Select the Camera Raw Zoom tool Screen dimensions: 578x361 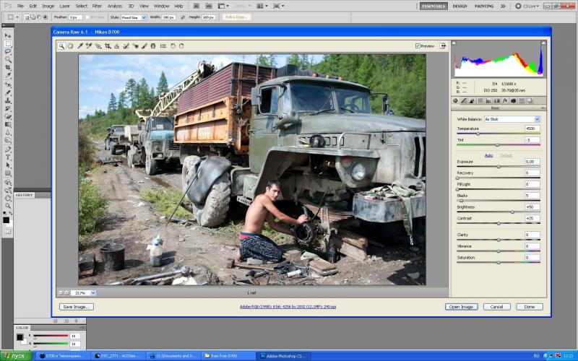tap(61, 46)
